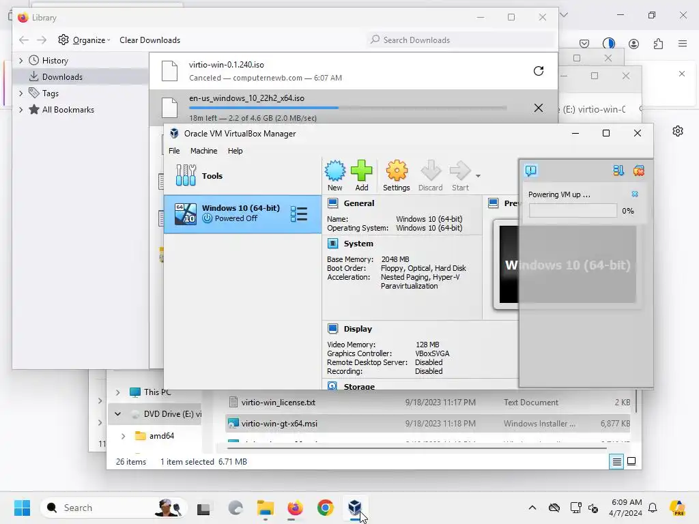
Task: Open VirtualBox Settings gear icon
Action: pos(397,175)
